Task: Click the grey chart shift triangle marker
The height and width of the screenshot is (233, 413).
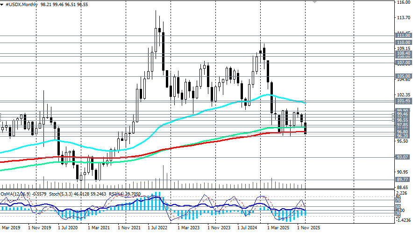Action: tap(314, 2)
